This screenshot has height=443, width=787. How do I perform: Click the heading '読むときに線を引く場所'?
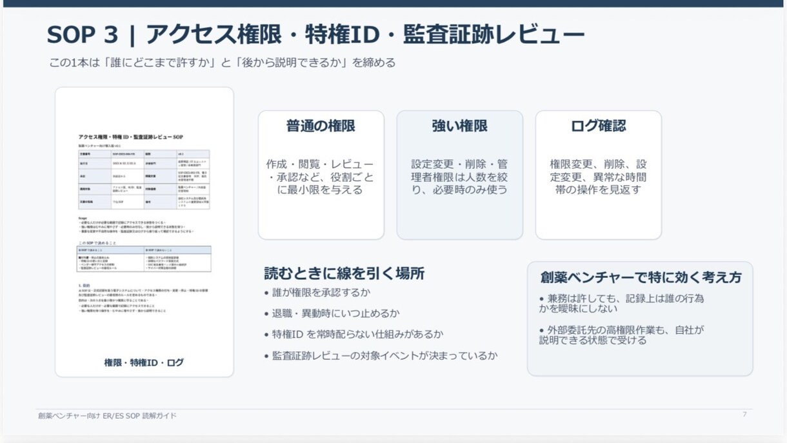[x=344, y=273]
